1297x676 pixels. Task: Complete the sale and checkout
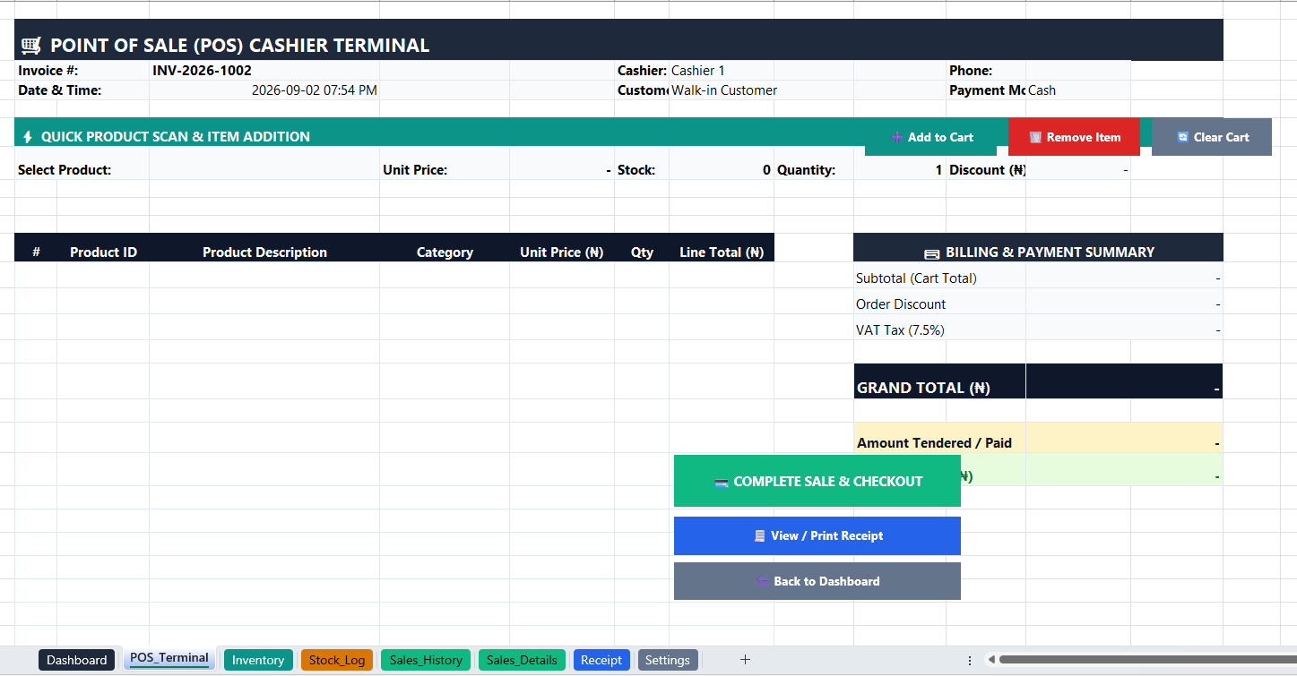817,481
